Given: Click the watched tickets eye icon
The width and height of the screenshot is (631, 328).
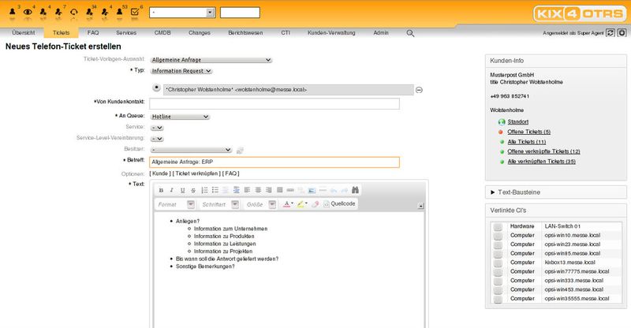Looking at the screenshot, I should pyautogui.click(x=29, y=12).
